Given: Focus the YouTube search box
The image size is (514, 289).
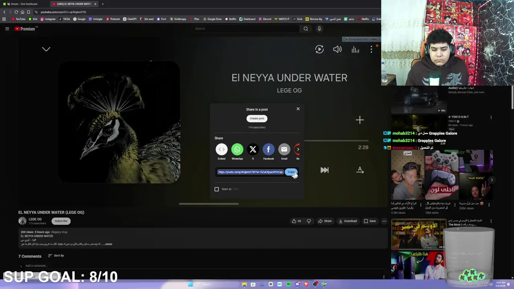Looking at the screenshot, I should tap(246, 28).
